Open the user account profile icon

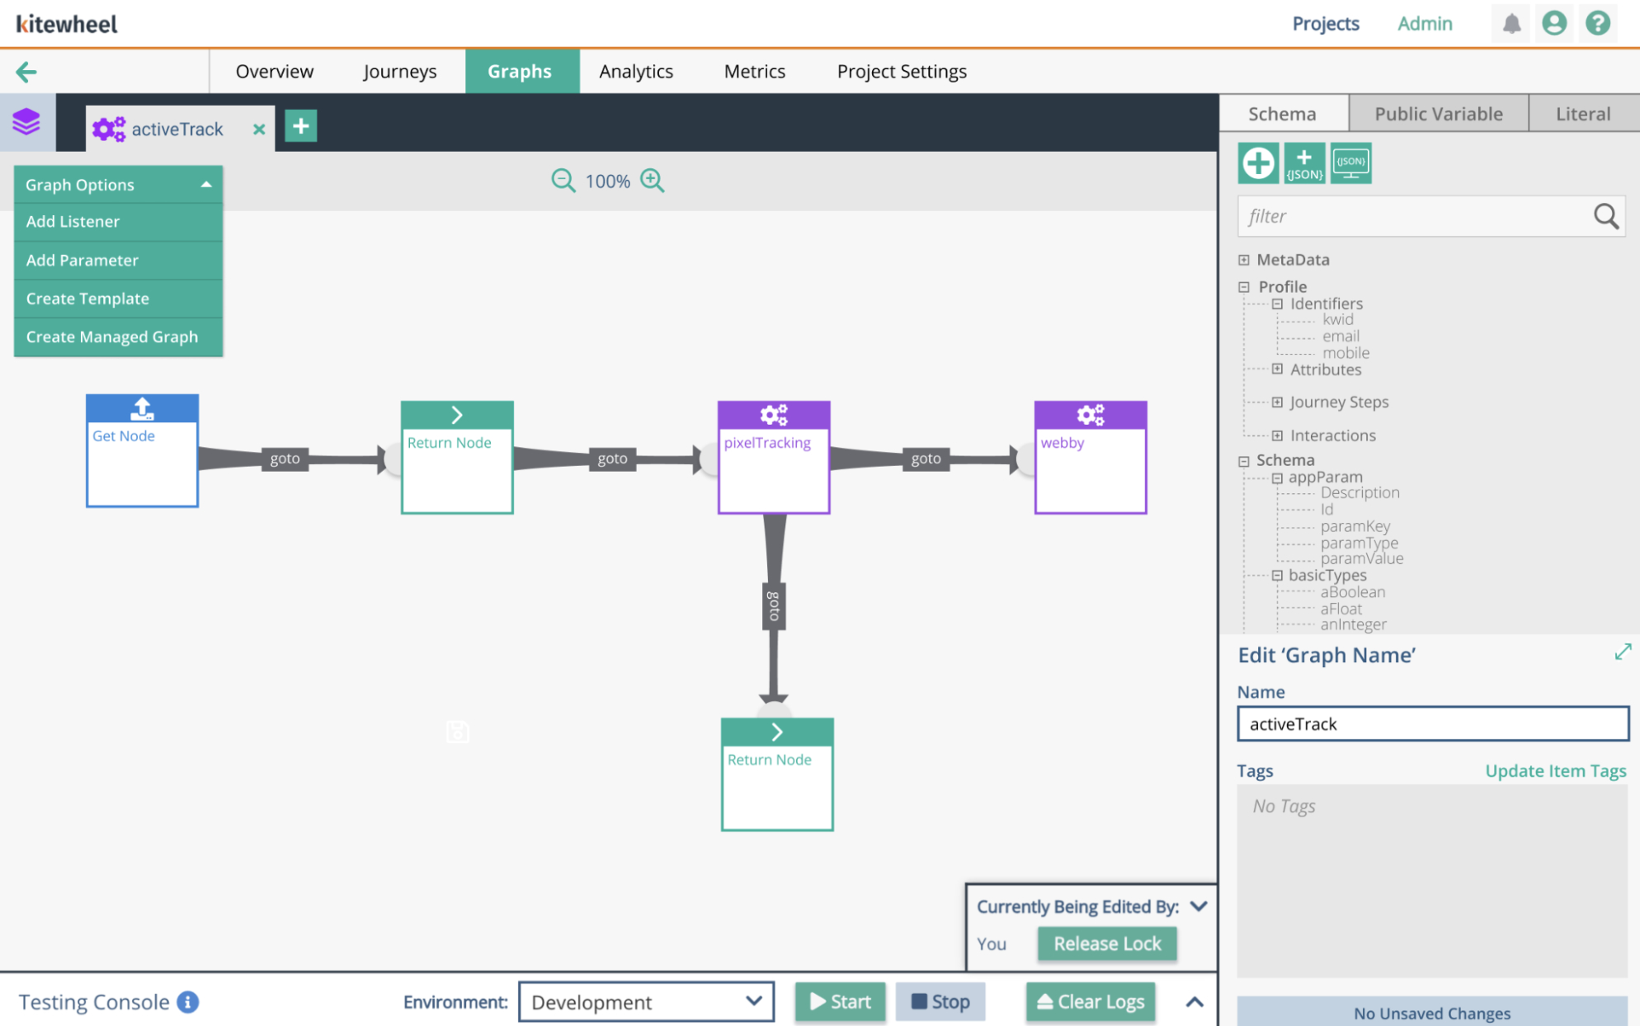click(x=1554, y=23)
